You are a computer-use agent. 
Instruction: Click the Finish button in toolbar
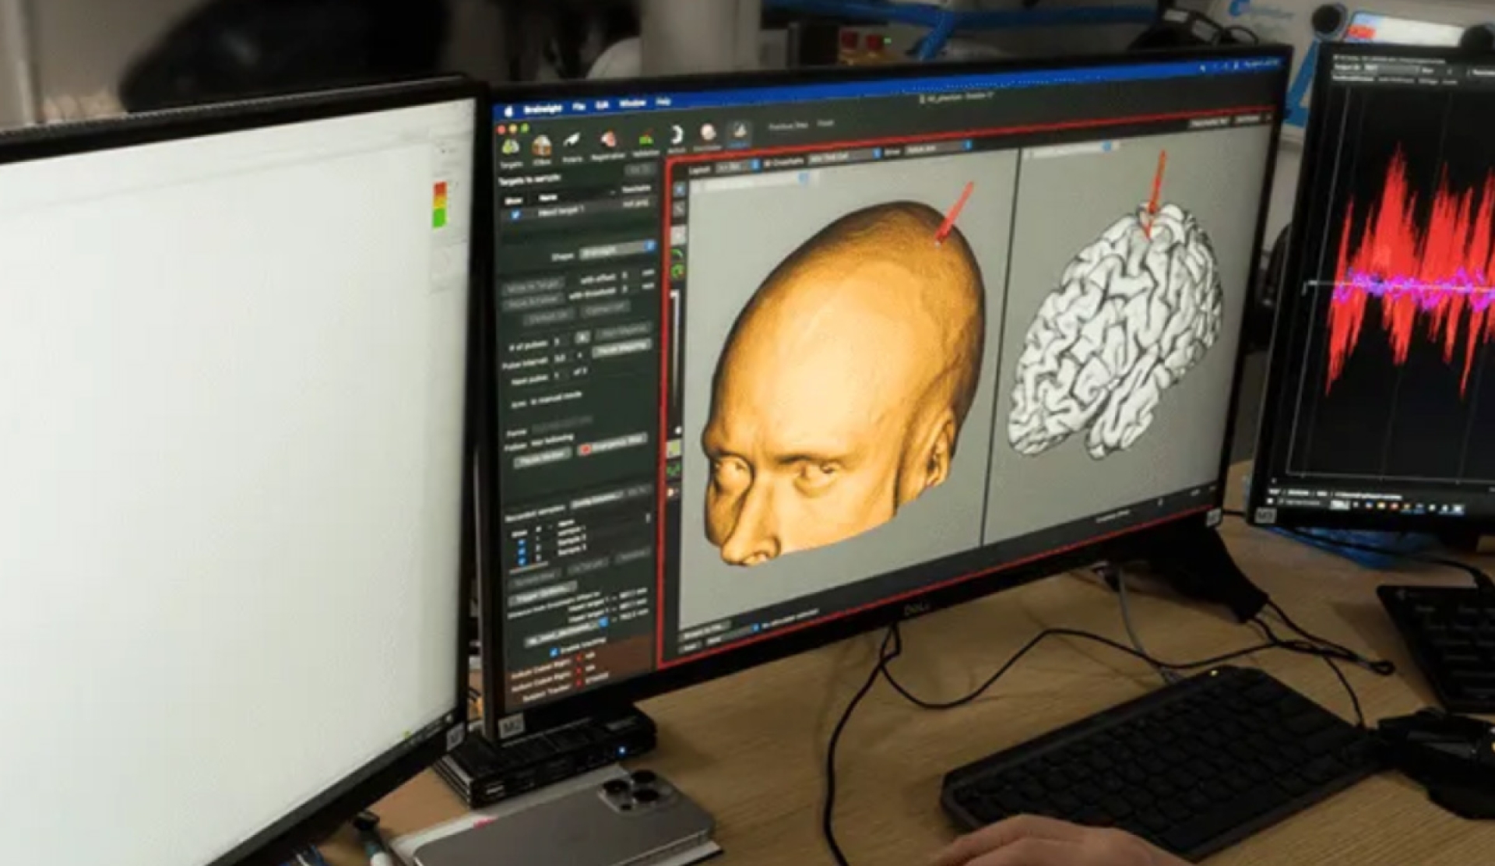[825, 123]
